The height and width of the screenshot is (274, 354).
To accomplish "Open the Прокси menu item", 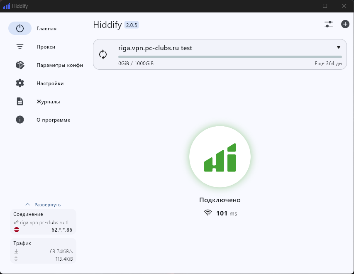I will click(x=46, y=47).
